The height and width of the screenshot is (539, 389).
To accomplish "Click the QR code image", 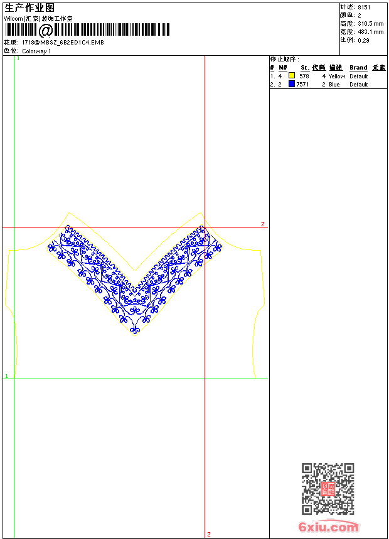I will click(328, 488).
